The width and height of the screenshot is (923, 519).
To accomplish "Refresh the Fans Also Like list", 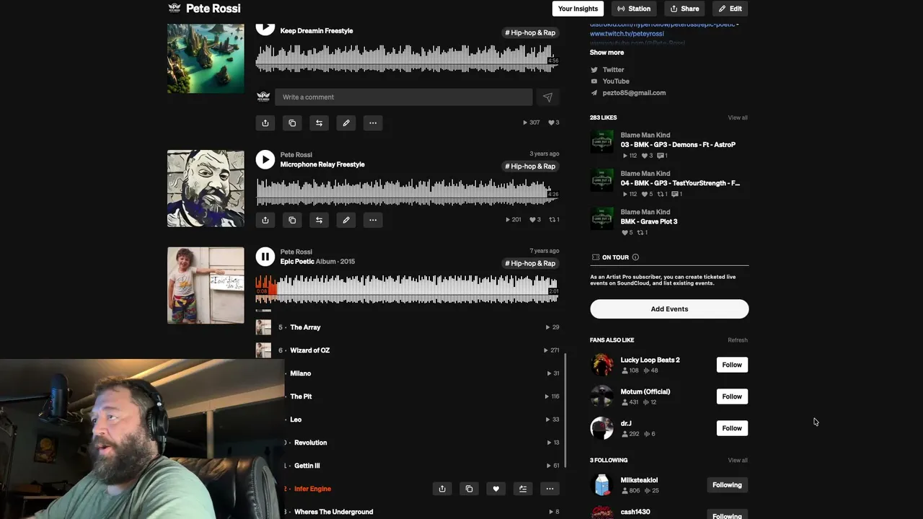I will 738,340.
